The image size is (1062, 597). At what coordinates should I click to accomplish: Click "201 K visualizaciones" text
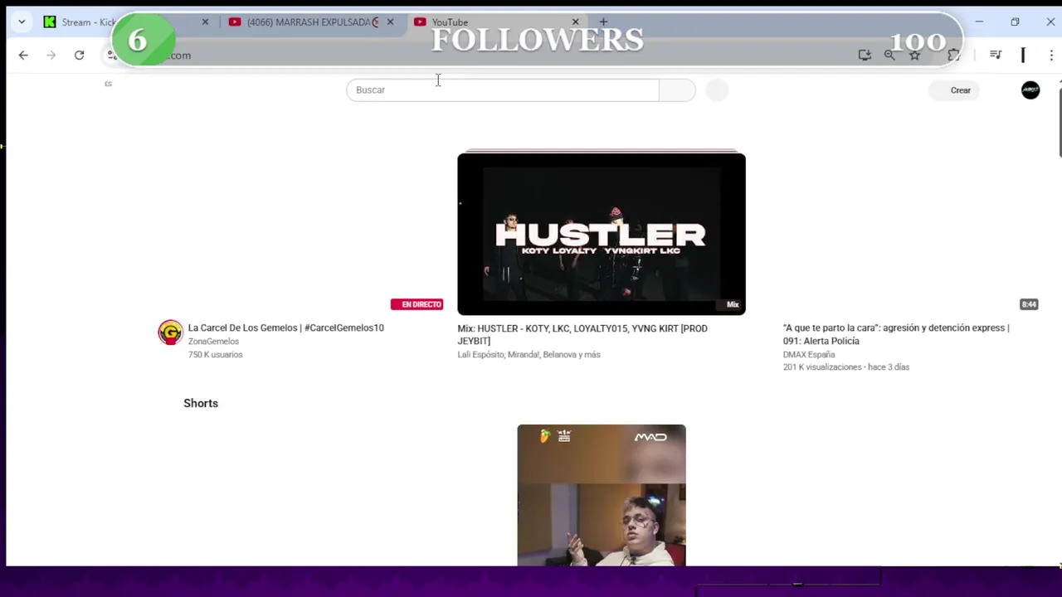point(821,366)
